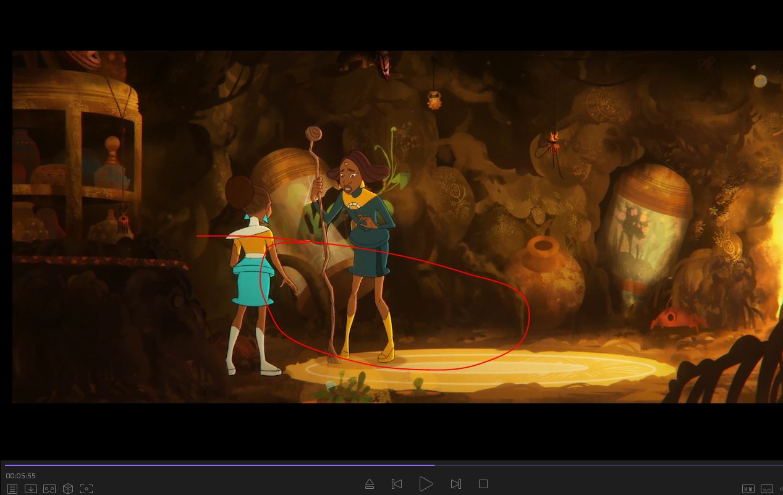783x495 pixels.
Task: Click the glowing jar on the right
Action: coord(646,235)
